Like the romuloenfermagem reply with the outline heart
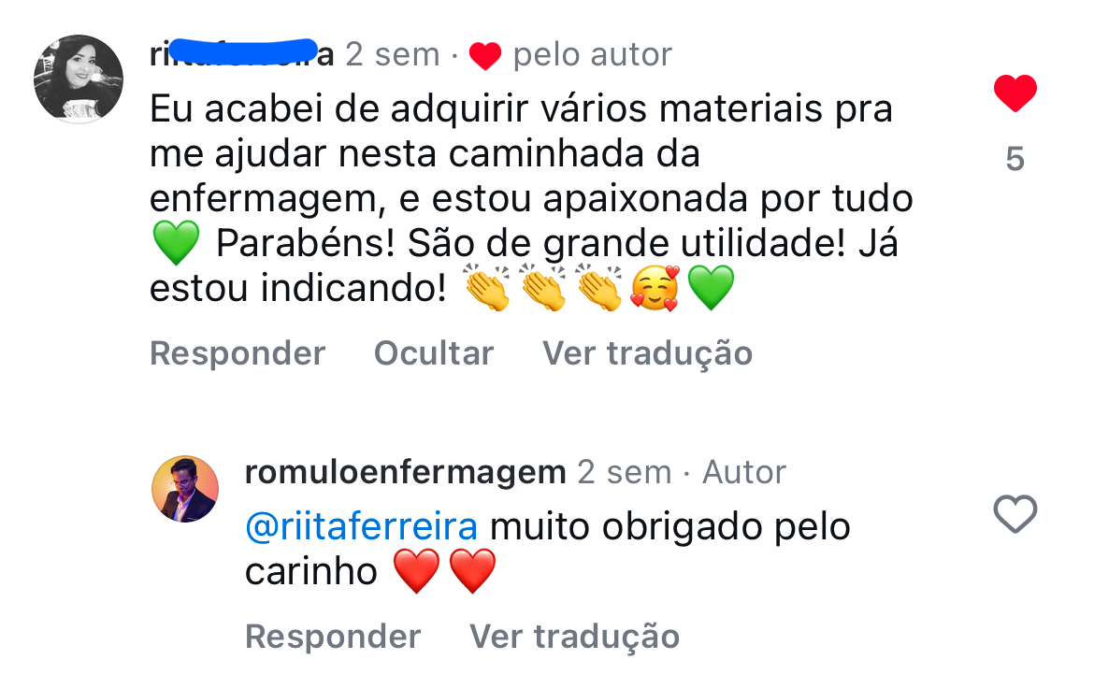 pos(1015,514)
